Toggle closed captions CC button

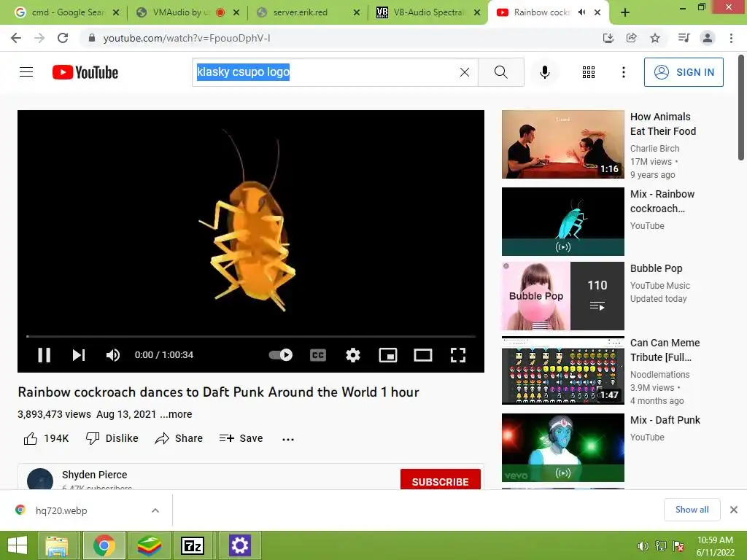point(318,355)
